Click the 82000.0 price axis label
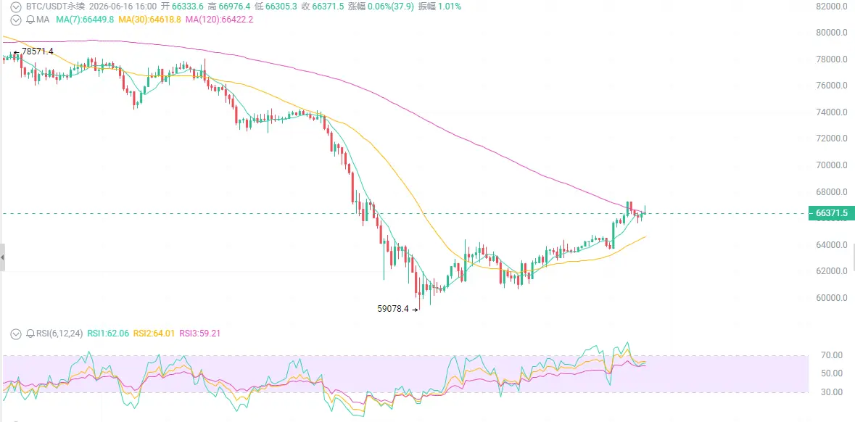Image resolution: width=855 pixels, height=422 pixels. [832, 6]
